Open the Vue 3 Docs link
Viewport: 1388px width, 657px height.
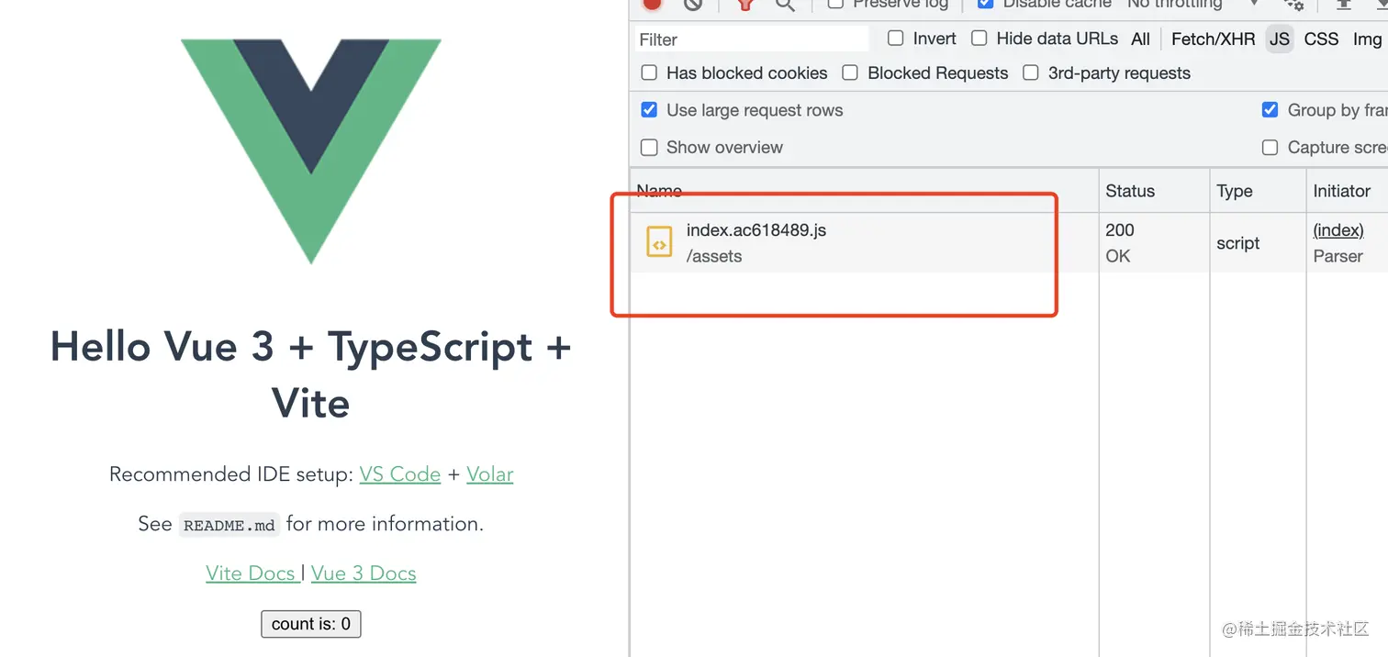coord(364,573)
